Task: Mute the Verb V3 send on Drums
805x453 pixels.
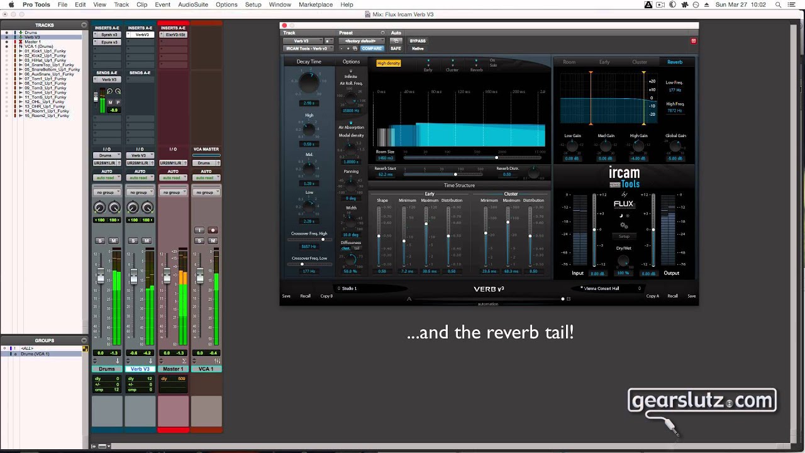Action: point(110,102)
